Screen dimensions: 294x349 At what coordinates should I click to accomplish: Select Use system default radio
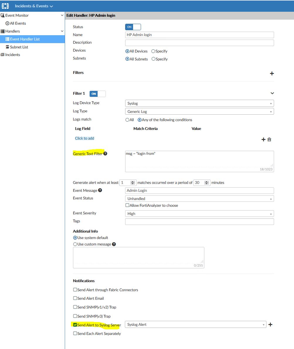click(75, 238)
